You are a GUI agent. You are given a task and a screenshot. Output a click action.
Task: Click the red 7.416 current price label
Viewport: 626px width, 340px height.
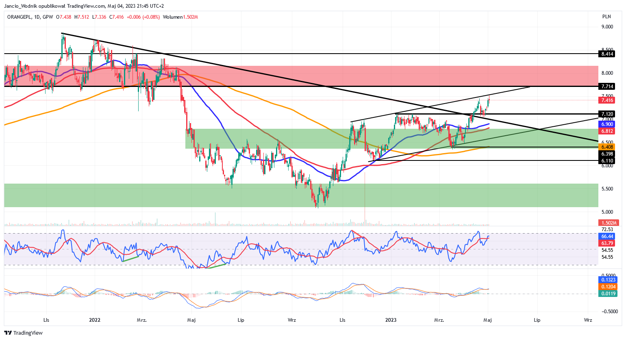(x=607, y=100)
